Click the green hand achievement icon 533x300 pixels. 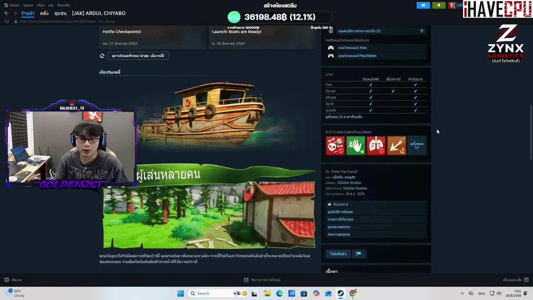[356, 145]
